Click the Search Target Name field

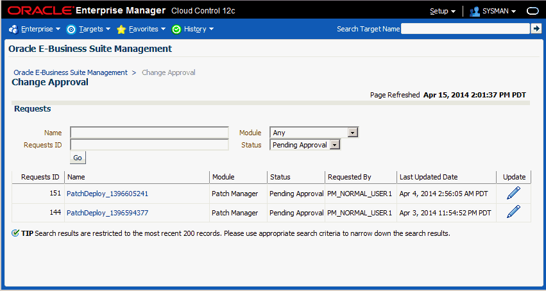pyautogui.click(x=465, y=29)
